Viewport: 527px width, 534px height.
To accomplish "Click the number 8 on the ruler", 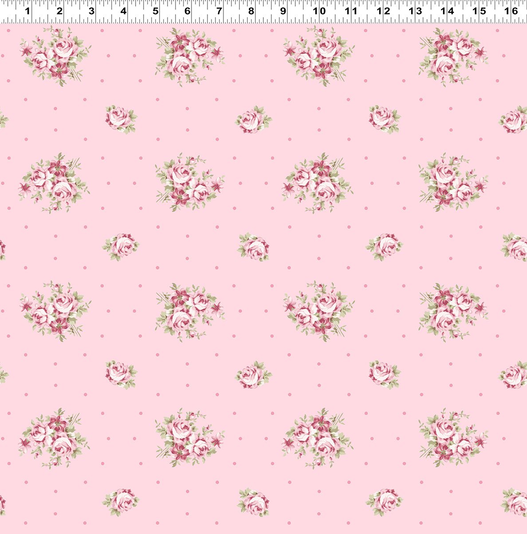I will pyautogui.click(x=251, y=11).
